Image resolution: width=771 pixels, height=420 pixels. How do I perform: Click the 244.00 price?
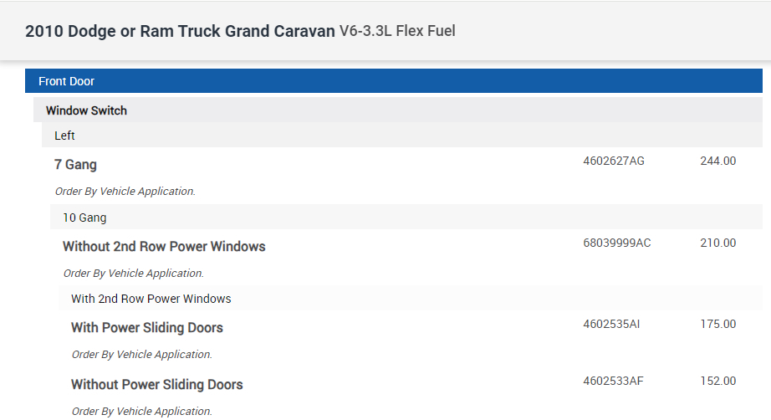coord(717,161)
